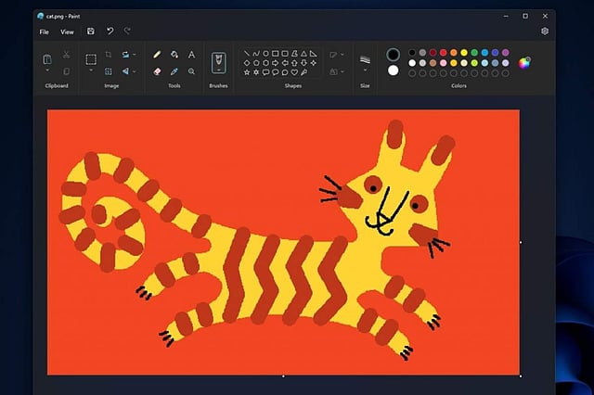Select the Color picker eyedropper

coord(174,70)
